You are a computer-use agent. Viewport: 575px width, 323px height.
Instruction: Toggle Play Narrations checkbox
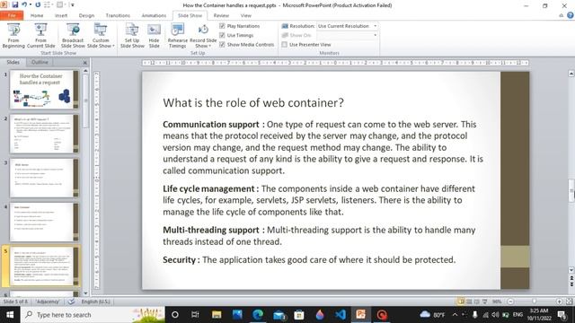222,26
